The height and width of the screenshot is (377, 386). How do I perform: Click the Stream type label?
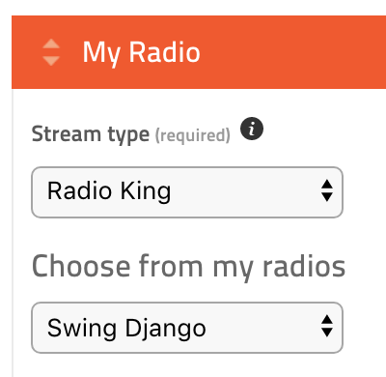point(91,134)
